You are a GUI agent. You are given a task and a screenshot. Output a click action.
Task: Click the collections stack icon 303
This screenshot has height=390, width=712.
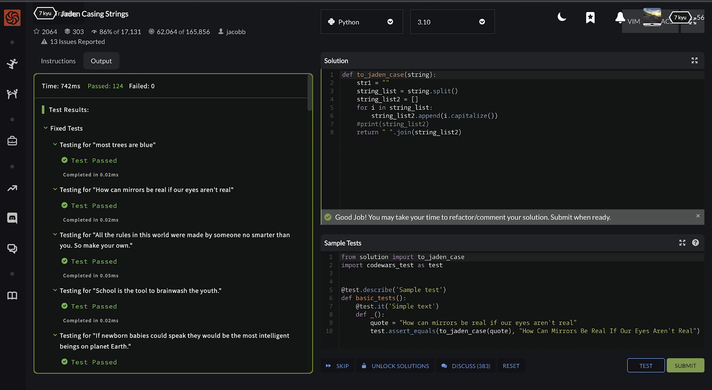(74, 32)
